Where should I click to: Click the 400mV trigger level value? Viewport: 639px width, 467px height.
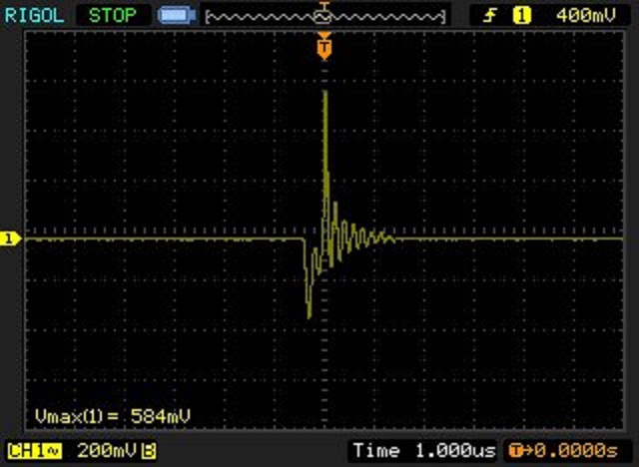pos(586,16)
